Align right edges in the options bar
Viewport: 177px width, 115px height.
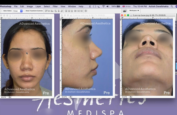tap(61, 11)
